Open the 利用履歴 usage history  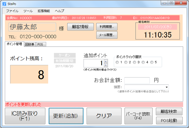pyautogui.click(x=107, y=27)
